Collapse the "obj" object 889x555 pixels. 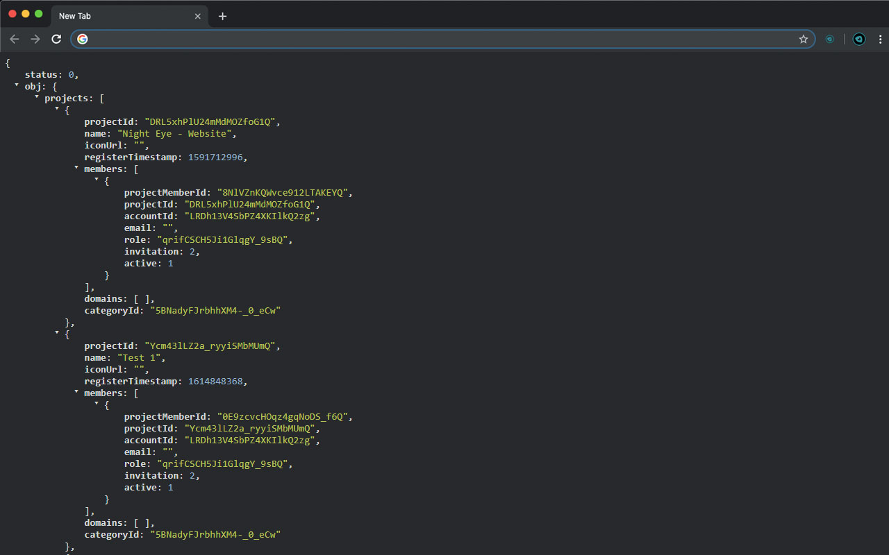(x=17, y=85)
